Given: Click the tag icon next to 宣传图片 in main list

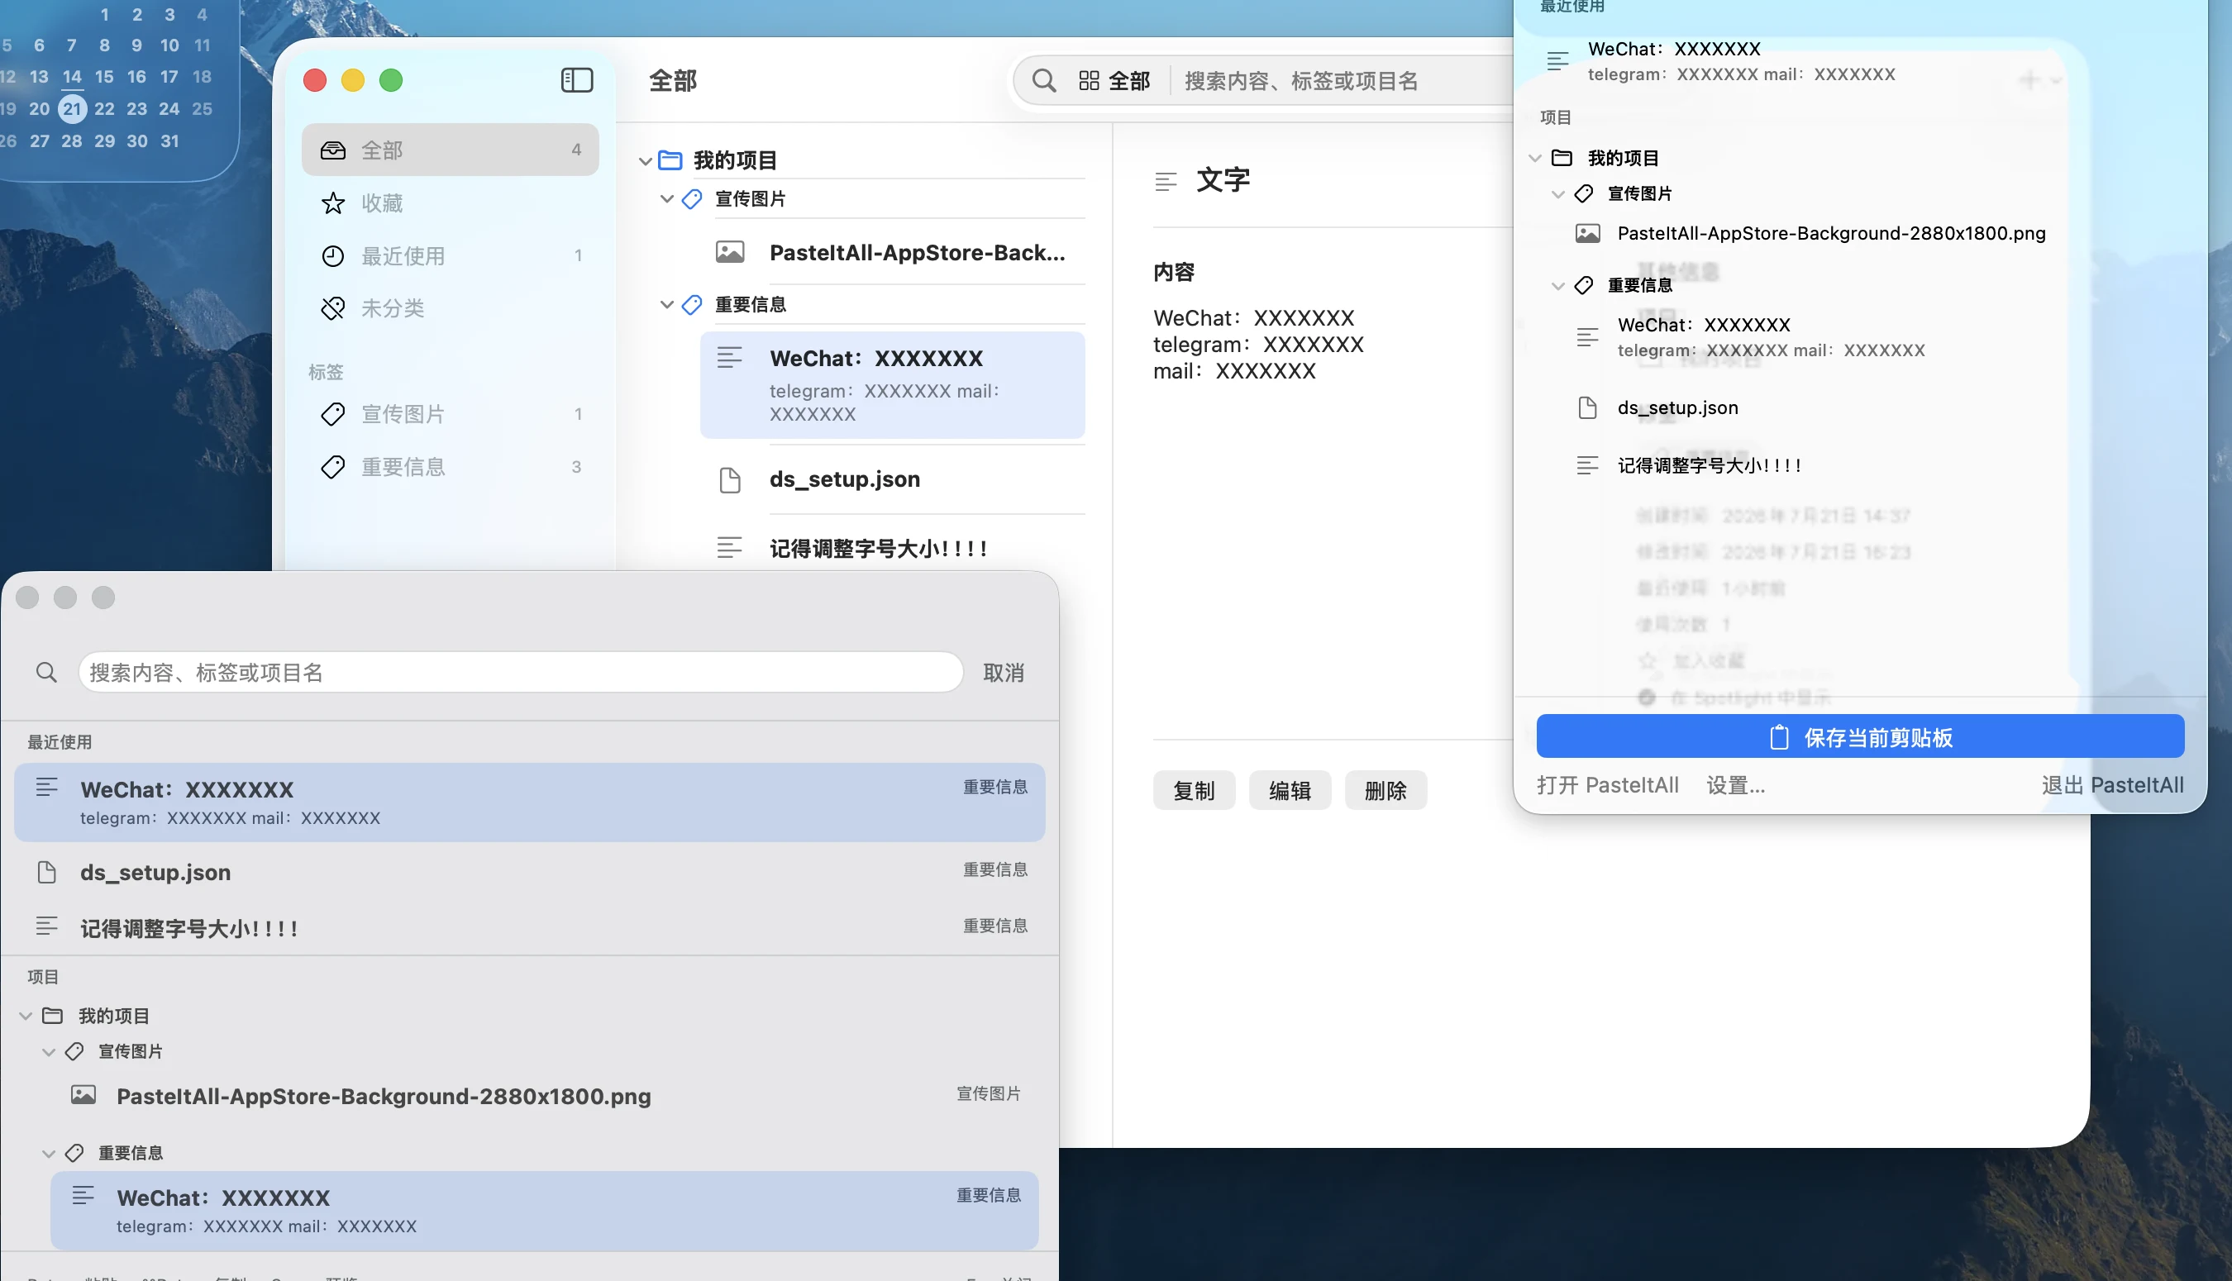Looking at the screenshot, I should coord(691,199).
